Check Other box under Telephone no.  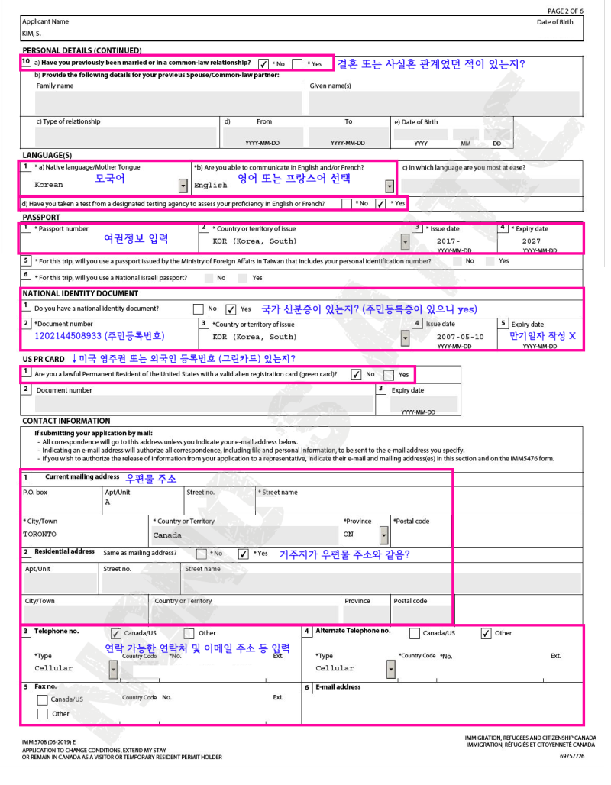coord(189,633)
